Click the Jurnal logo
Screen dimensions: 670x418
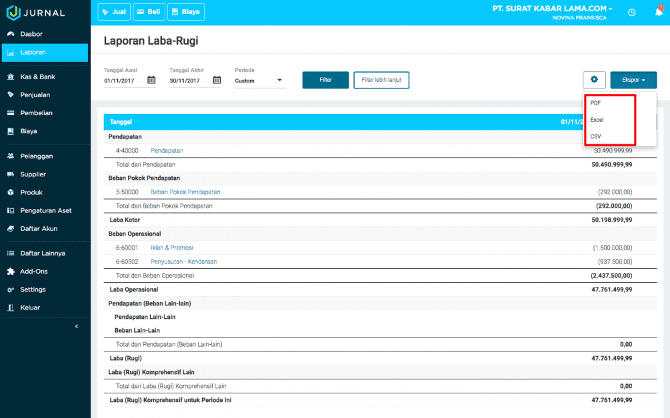(36, 13)
